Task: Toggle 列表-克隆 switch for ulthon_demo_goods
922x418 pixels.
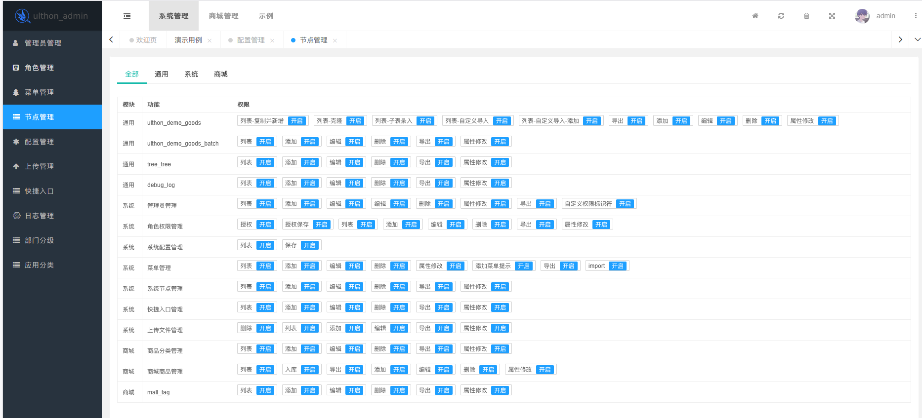Action: tap(355, 121)
